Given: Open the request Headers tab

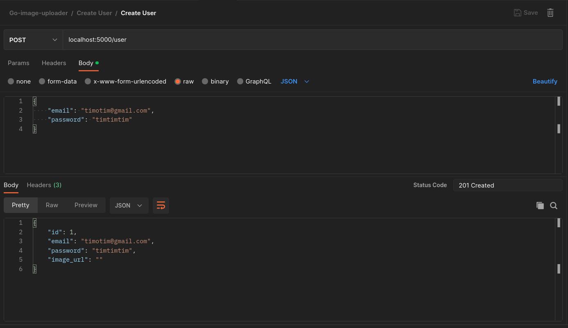Looking at the screenshot, I should [x=54, y=63].
